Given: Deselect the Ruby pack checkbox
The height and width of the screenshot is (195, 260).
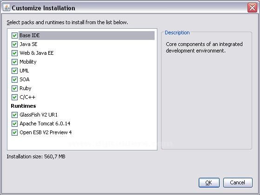Looking at the screenshot, I should coord(14,88).
